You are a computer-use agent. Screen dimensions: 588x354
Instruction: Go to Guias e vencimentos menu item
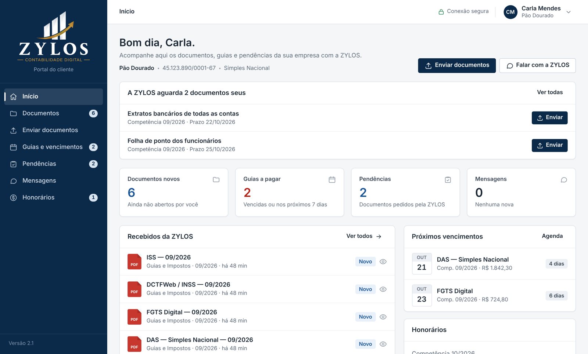(54, 147)
